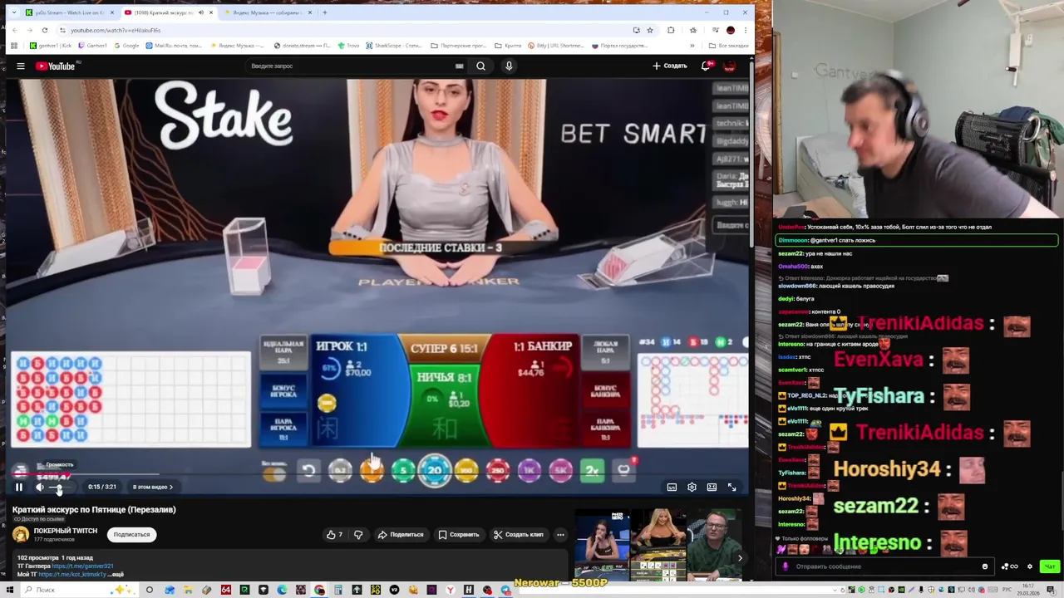Subscribe with the 'Подписаться' button
The height and width of the screenshot is (598, 1064).
coord(131,534)
